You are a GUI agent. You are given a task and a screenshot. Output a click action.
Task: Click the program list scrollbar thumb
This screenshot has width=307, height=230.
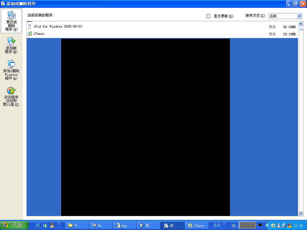(300, 29)
